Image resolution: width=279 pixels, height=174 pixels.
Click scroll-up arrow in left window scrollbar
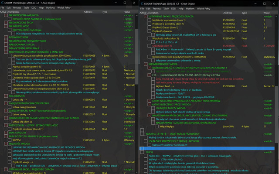tap(136, 15)
